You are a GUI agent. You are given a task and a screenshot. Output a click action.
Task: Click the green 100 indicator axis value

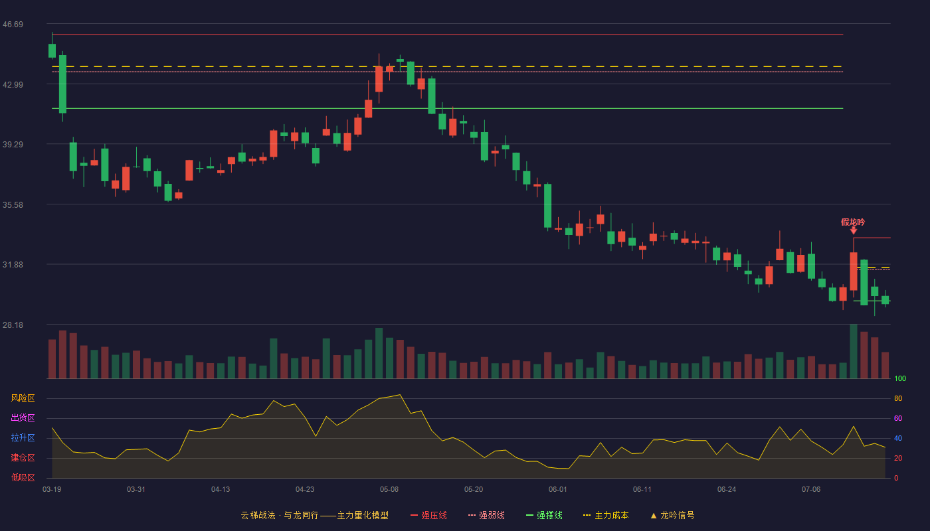coord(900,379)
